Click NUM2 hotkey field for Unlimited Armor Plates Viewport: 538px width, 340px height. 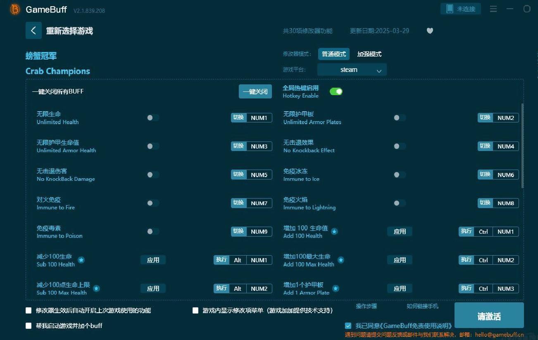pos(506,118)
